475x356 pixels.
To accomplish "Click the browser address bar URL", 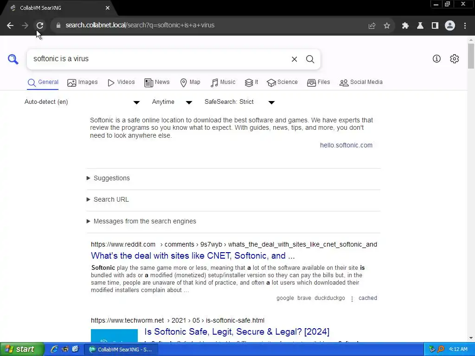I will point(140,25).
